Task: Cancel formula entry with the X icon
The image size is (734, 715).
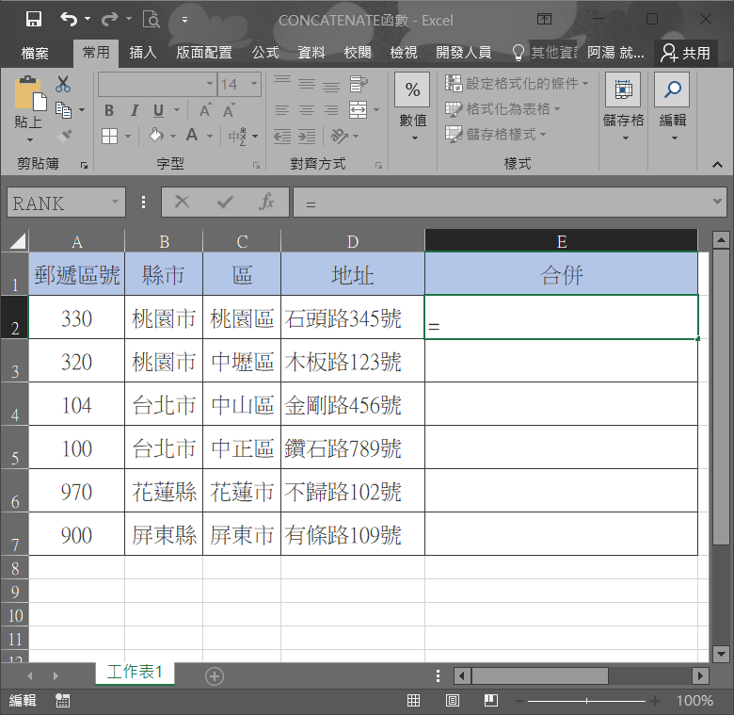Action: pyautogui.click(x=183, y=202)
